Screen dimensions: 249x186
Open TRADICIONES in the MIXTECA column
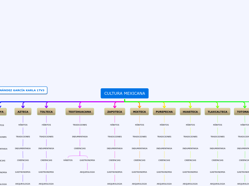[140, 137]
